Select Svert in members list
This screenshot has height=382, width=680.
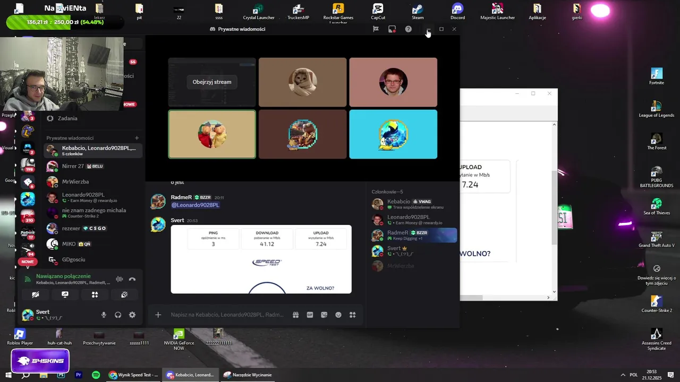coord(413,250)
